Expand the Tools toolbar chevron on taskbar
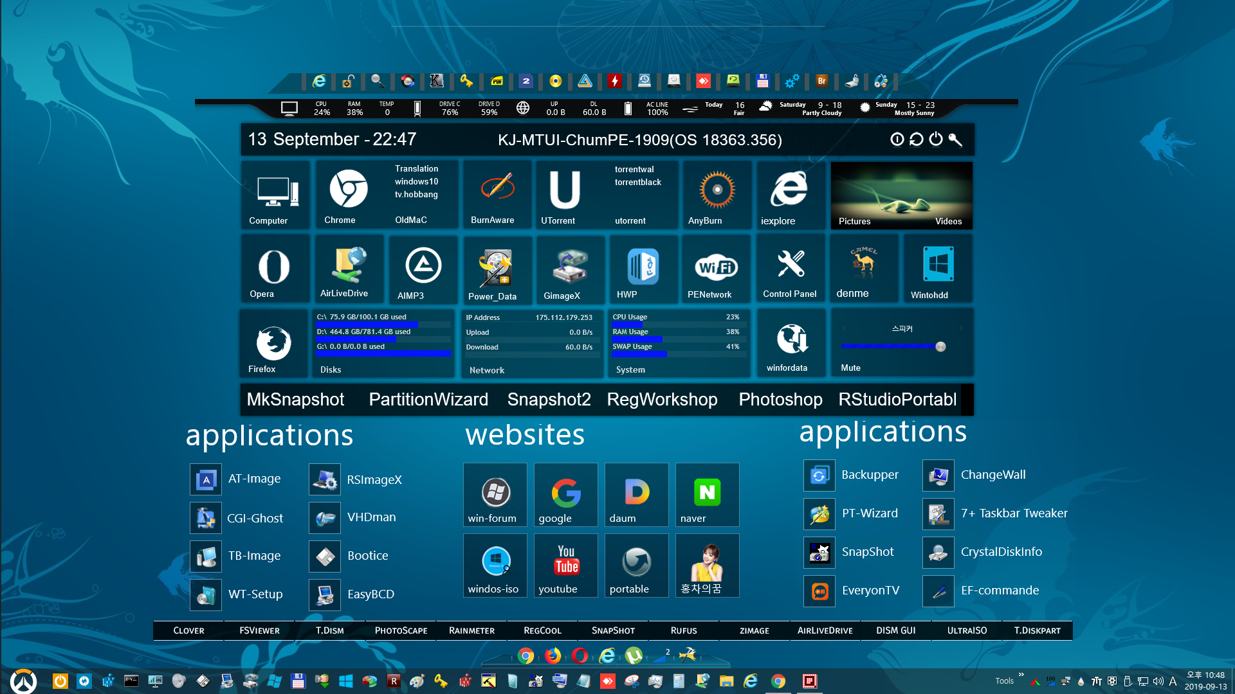 point(1021,674)
